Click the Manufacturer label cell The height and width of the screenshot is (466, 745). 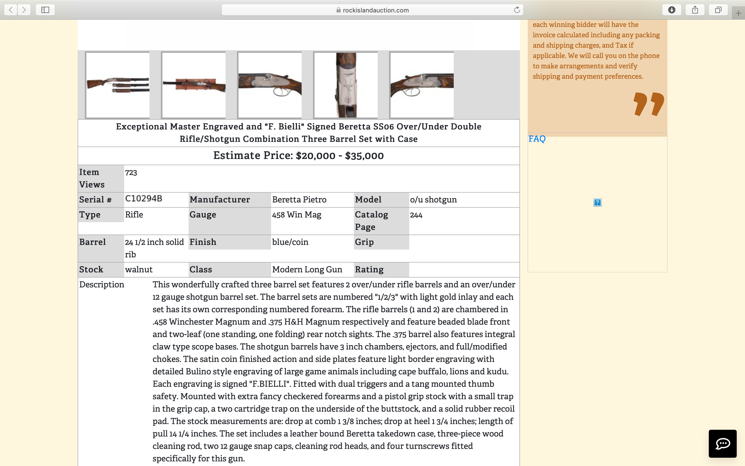230,200
